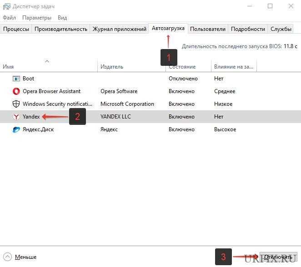Switch to the Процессы tab

[x=16, y=29]
